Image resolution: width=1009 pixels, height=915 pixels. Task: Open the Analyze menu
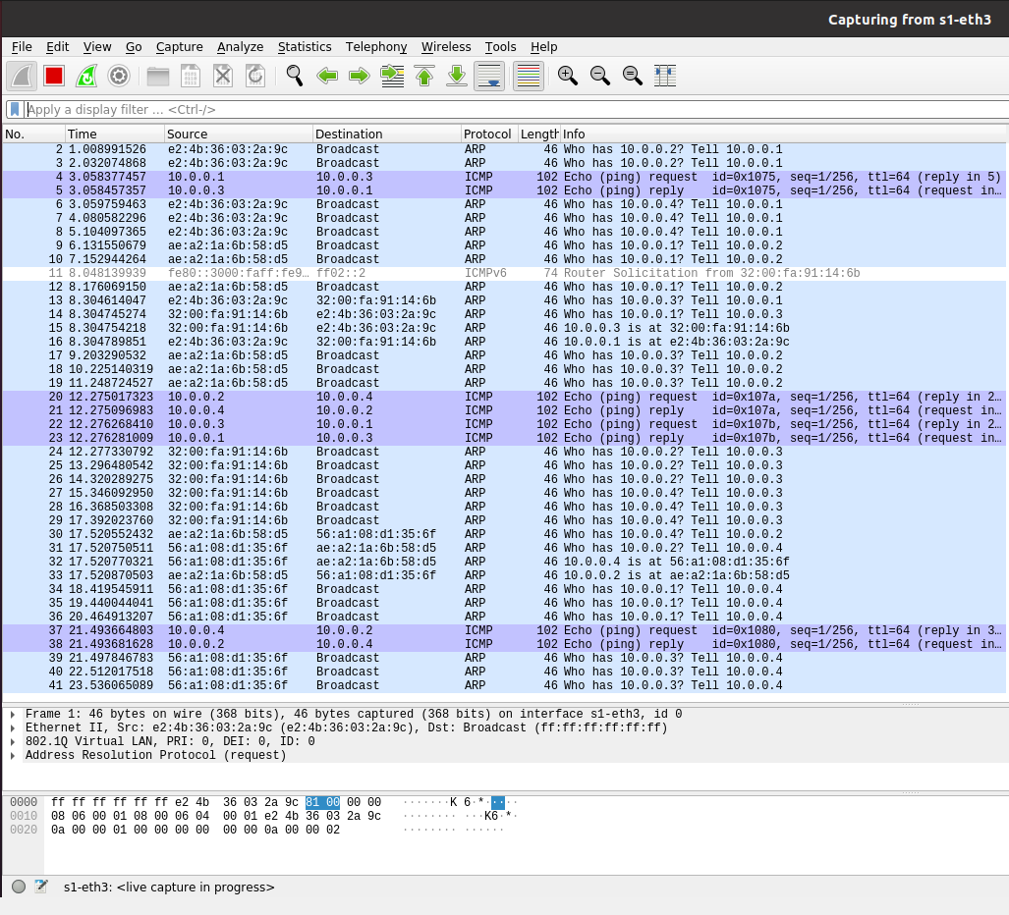coord(240,47)
